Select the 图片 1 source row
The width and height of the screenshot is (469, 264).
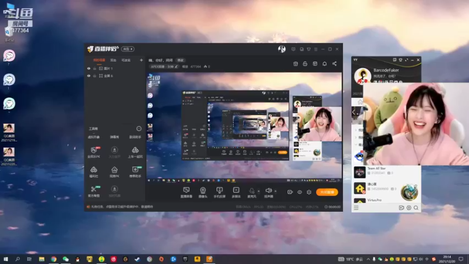[115, 69]
